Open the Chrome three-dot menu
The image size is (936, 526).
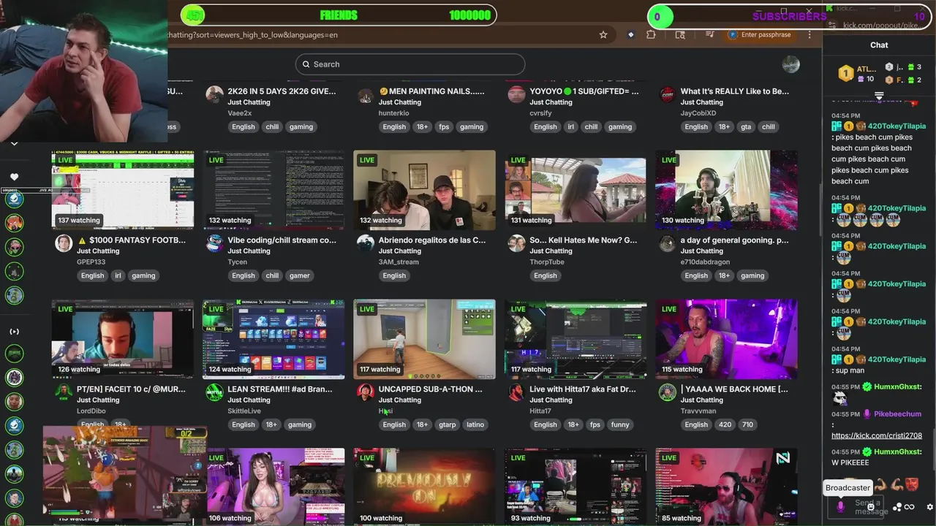pos(809,34)
